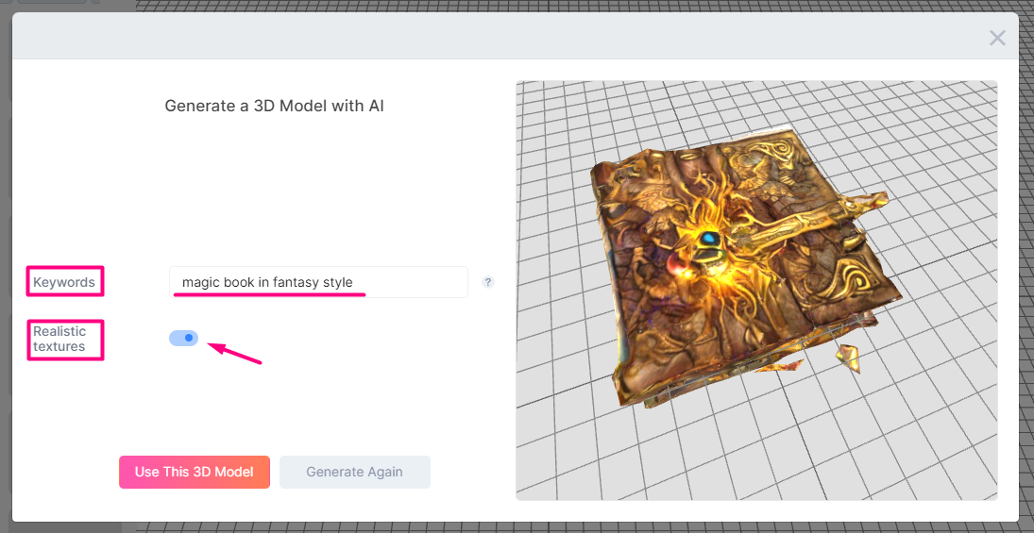This screenshot has height=533, width=1034.
Task: Click the highlighted Keywords label
Action: pos(64,282)
